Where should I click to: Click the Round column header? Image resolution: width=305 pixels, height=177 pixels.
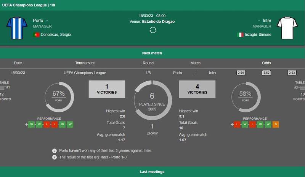pos(148,63)
